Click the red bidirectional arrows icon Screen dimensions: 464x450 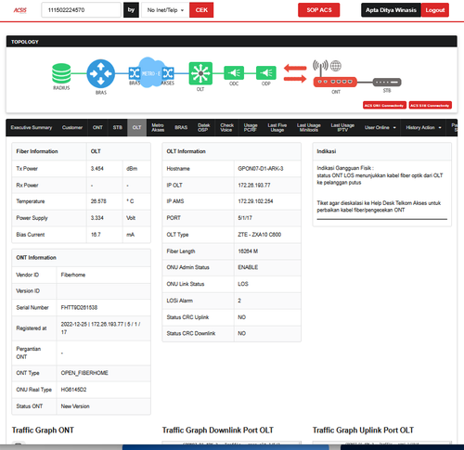295,73
